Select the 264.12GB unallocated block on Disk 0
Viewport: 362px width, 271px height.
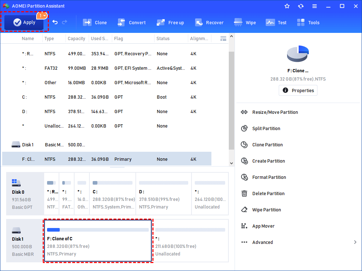click(x=210, y=194)
